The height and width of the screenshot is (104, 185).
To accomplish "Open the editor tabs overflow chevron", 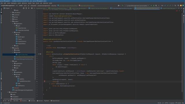I will [179, 8].
